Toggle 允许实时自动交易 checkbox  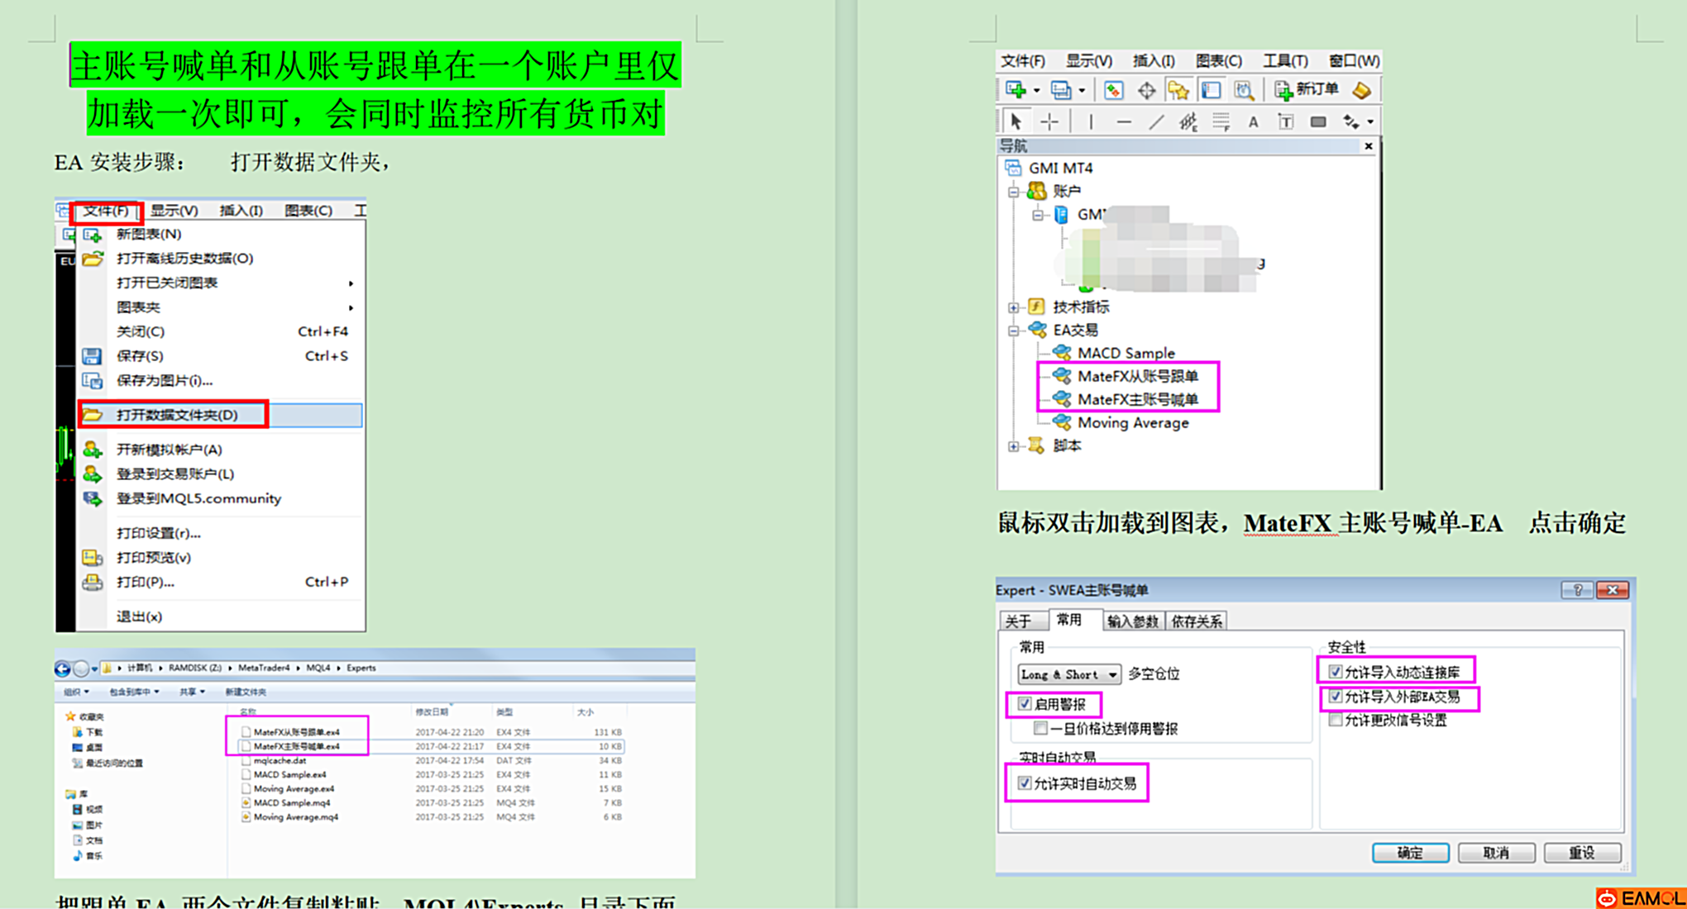click(x=1025, y=783)
